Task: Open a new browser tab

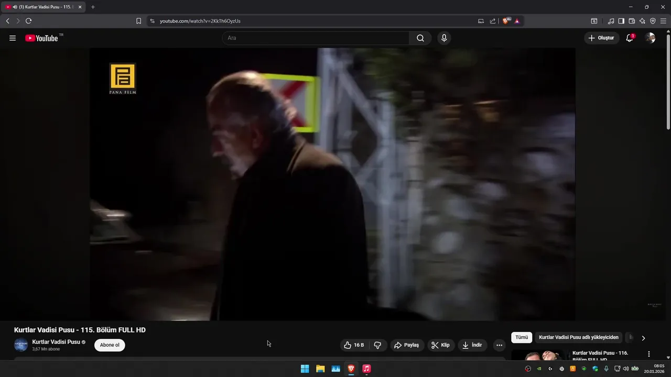Action: (x=93, y=7)
